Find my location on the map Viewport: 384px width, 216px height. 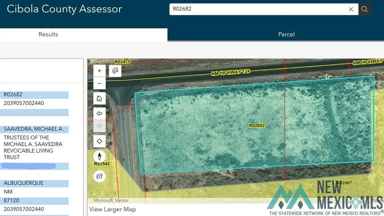click(x=99, y=141)
